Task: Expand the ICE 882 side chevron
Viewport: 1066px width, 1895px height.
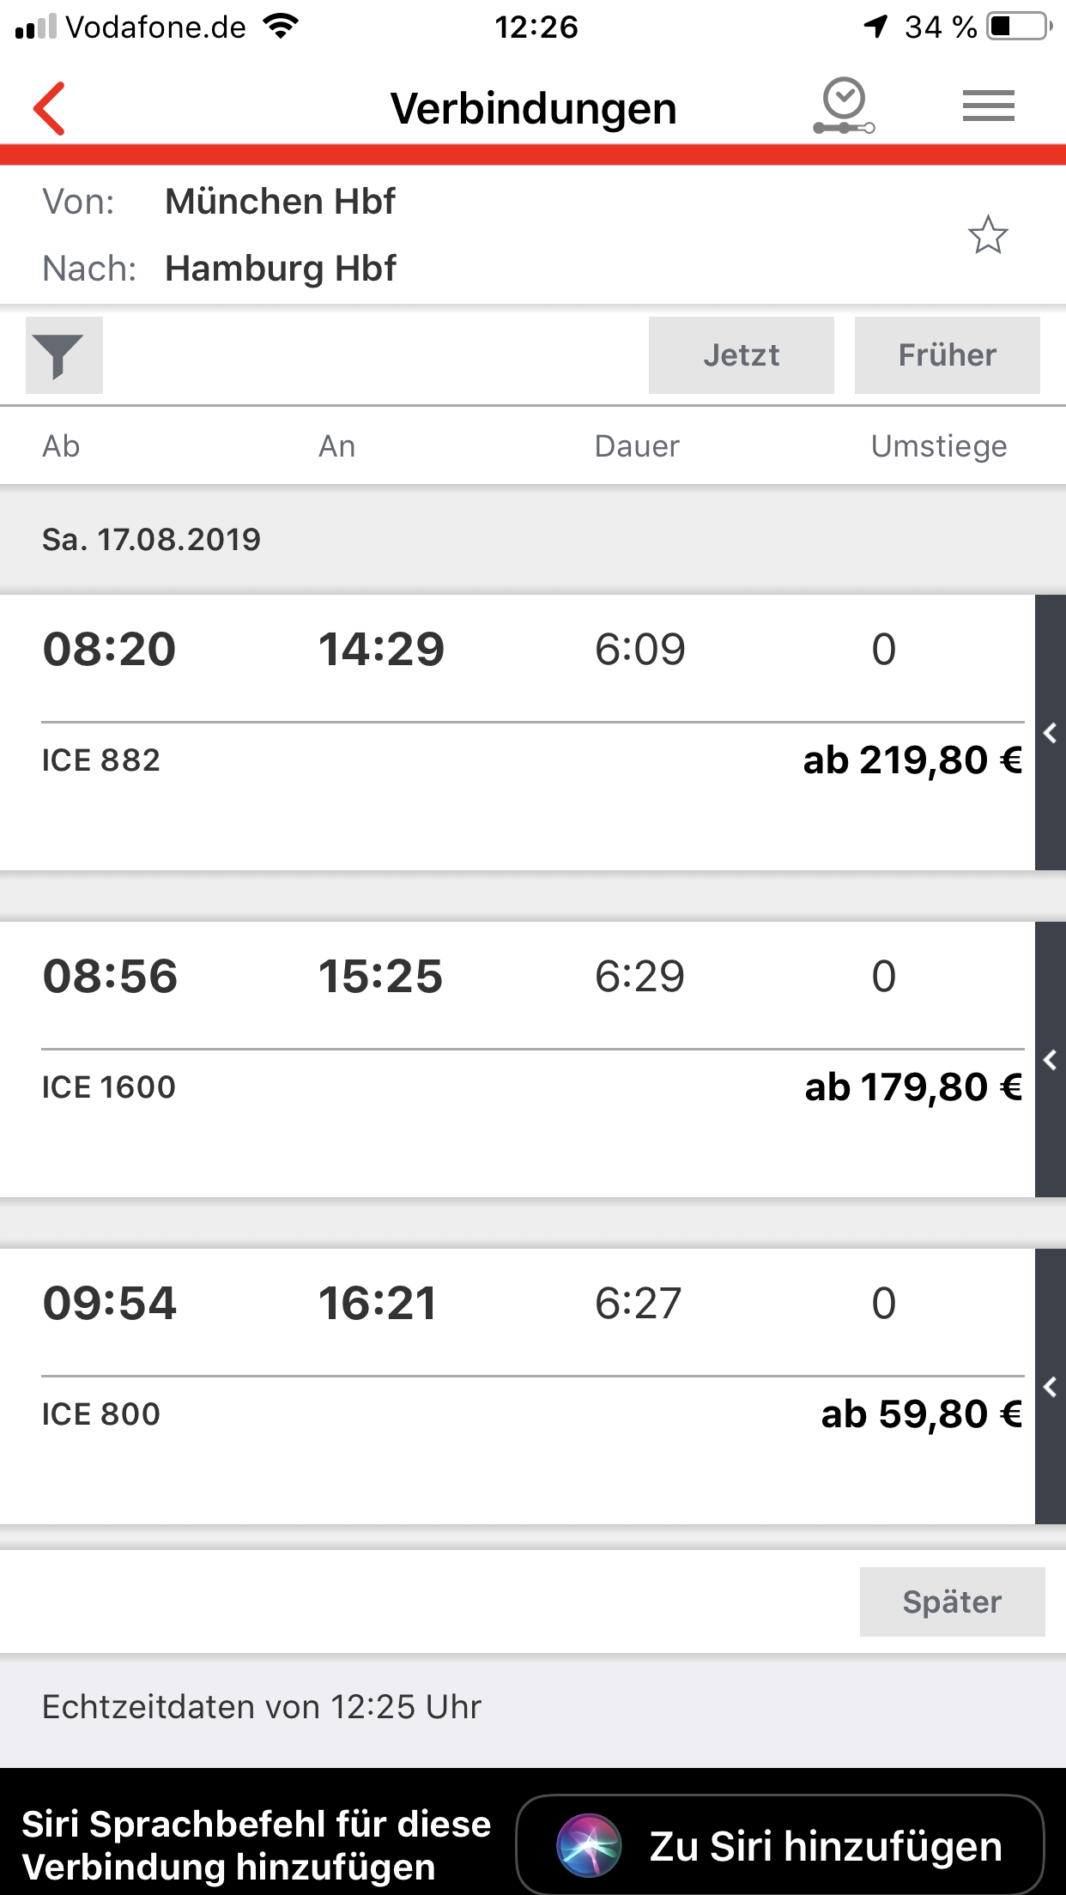Action: (x=1051, y=733)
